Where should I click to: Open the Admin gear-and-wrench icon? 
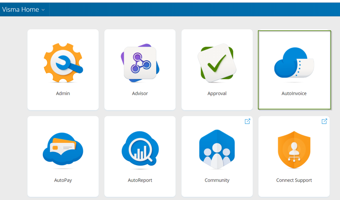coord(63,63)
